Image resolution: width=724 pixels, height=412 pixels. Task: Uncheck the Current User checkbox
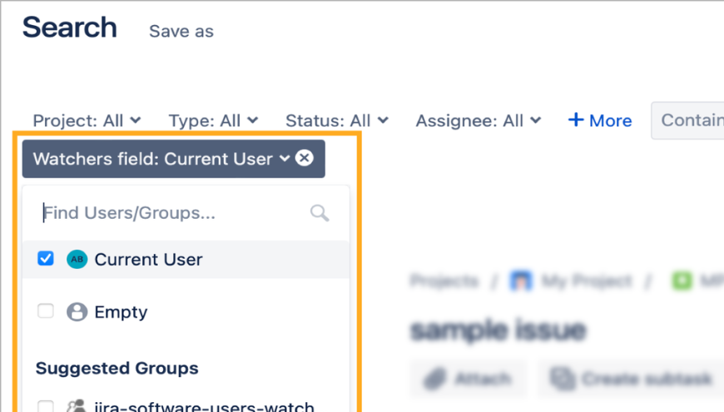[46, 260]
